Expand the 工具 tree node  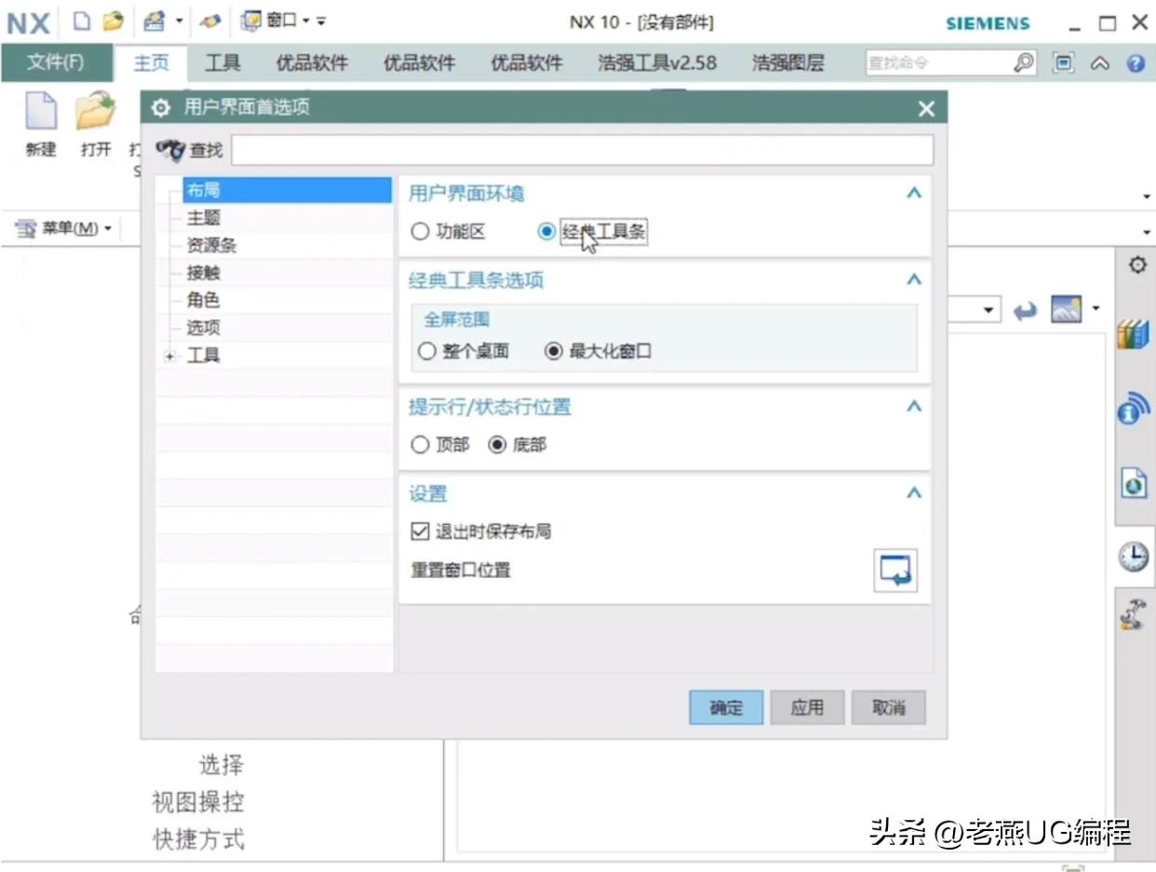click(x=169, y=356)
